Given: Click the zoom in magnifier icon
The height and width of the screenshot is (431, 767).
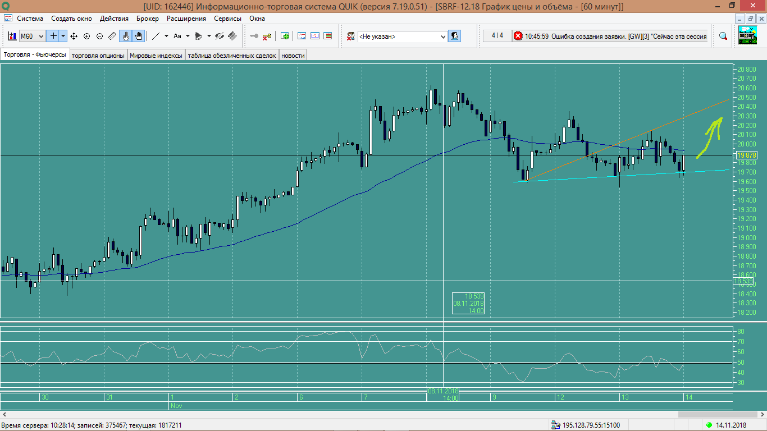Looking at the screenshot, I should point(86,36).
